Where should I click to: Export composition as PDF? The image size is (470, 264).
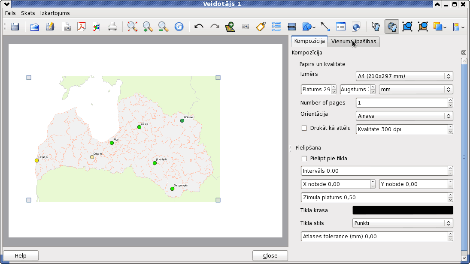(x=81, y=27)
